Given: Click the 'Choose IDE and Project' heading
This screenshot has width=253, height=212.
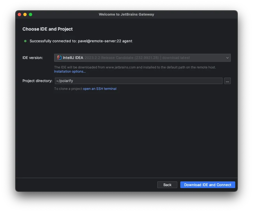Looking at the screenshot, I should [47, 29].
